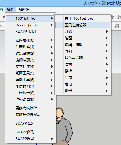Select the 1001bit Pro menu entry
This screenshot has width=121, height=145.
click(30, 19)
